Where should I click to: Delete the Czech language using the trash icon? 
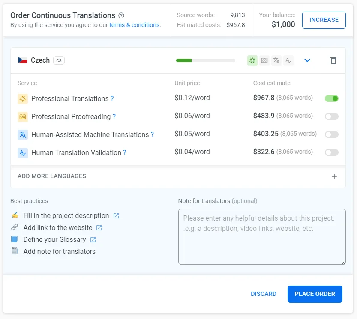click(333, 60)
